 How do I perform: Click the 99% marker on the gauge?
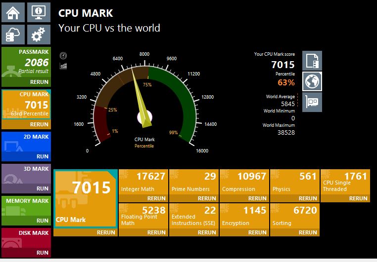(173, 133)
